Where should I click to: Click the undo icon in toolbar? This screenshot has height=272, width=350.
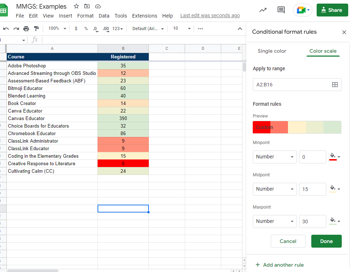6,29
